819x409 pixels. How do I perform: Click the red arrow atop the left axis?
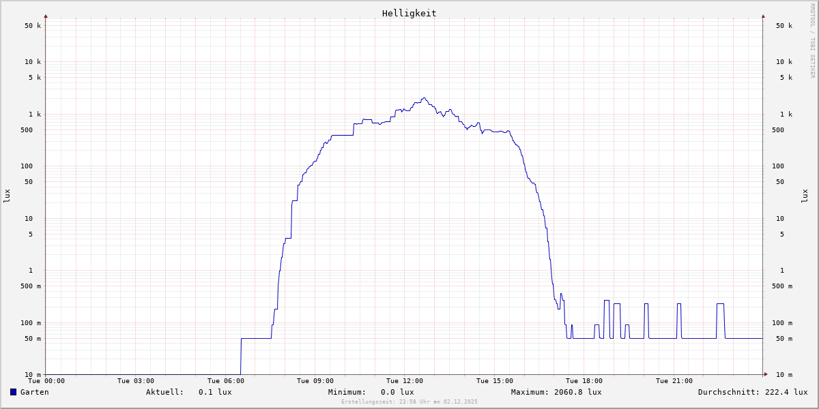tap(46, 16)
